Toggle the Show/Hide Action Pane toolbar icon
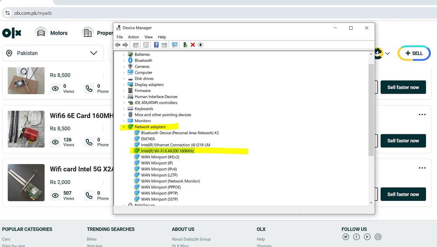This screenshot has width=437, height=247. [x=164, y=45]
